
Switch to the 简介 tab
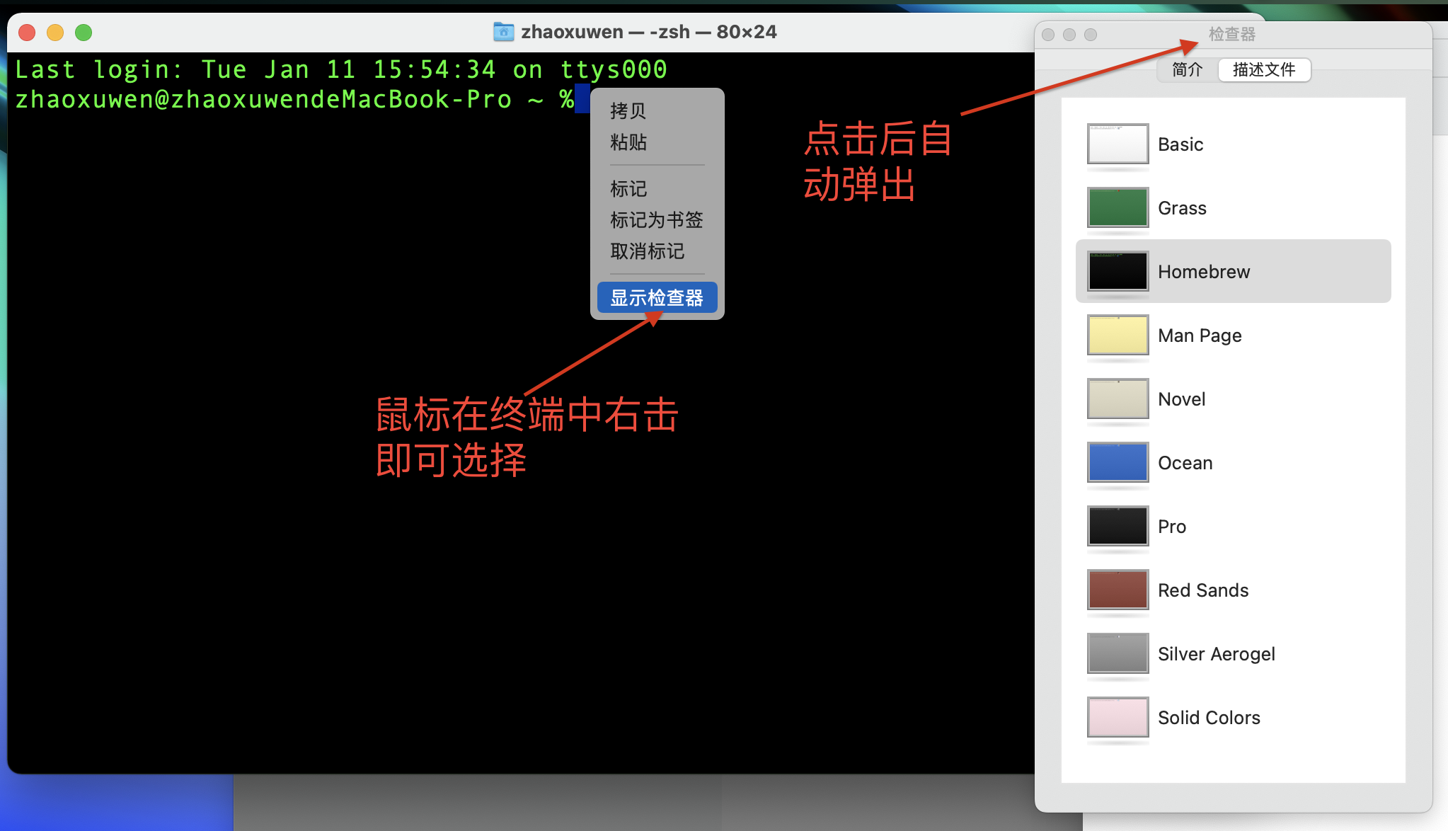pos(1186,69)
